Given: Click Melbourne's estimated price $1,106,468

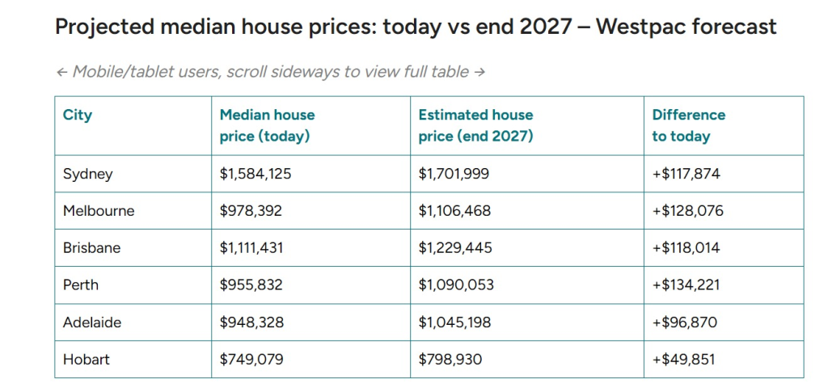Looking at the screenshot, I should click(454, 211).
